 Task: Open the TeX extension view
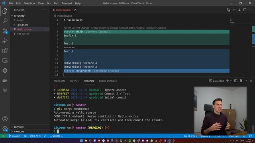tap(5, 90)
